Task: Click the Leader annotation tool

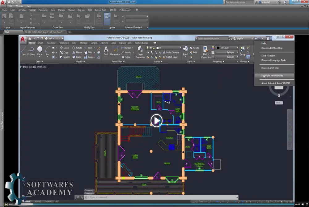Action: click(x=126, y=53)
